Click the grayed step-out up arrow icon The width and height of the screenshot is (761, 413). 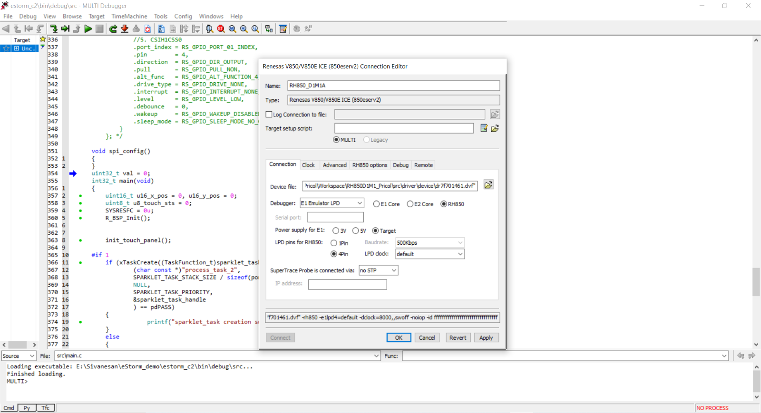point(77,29)
